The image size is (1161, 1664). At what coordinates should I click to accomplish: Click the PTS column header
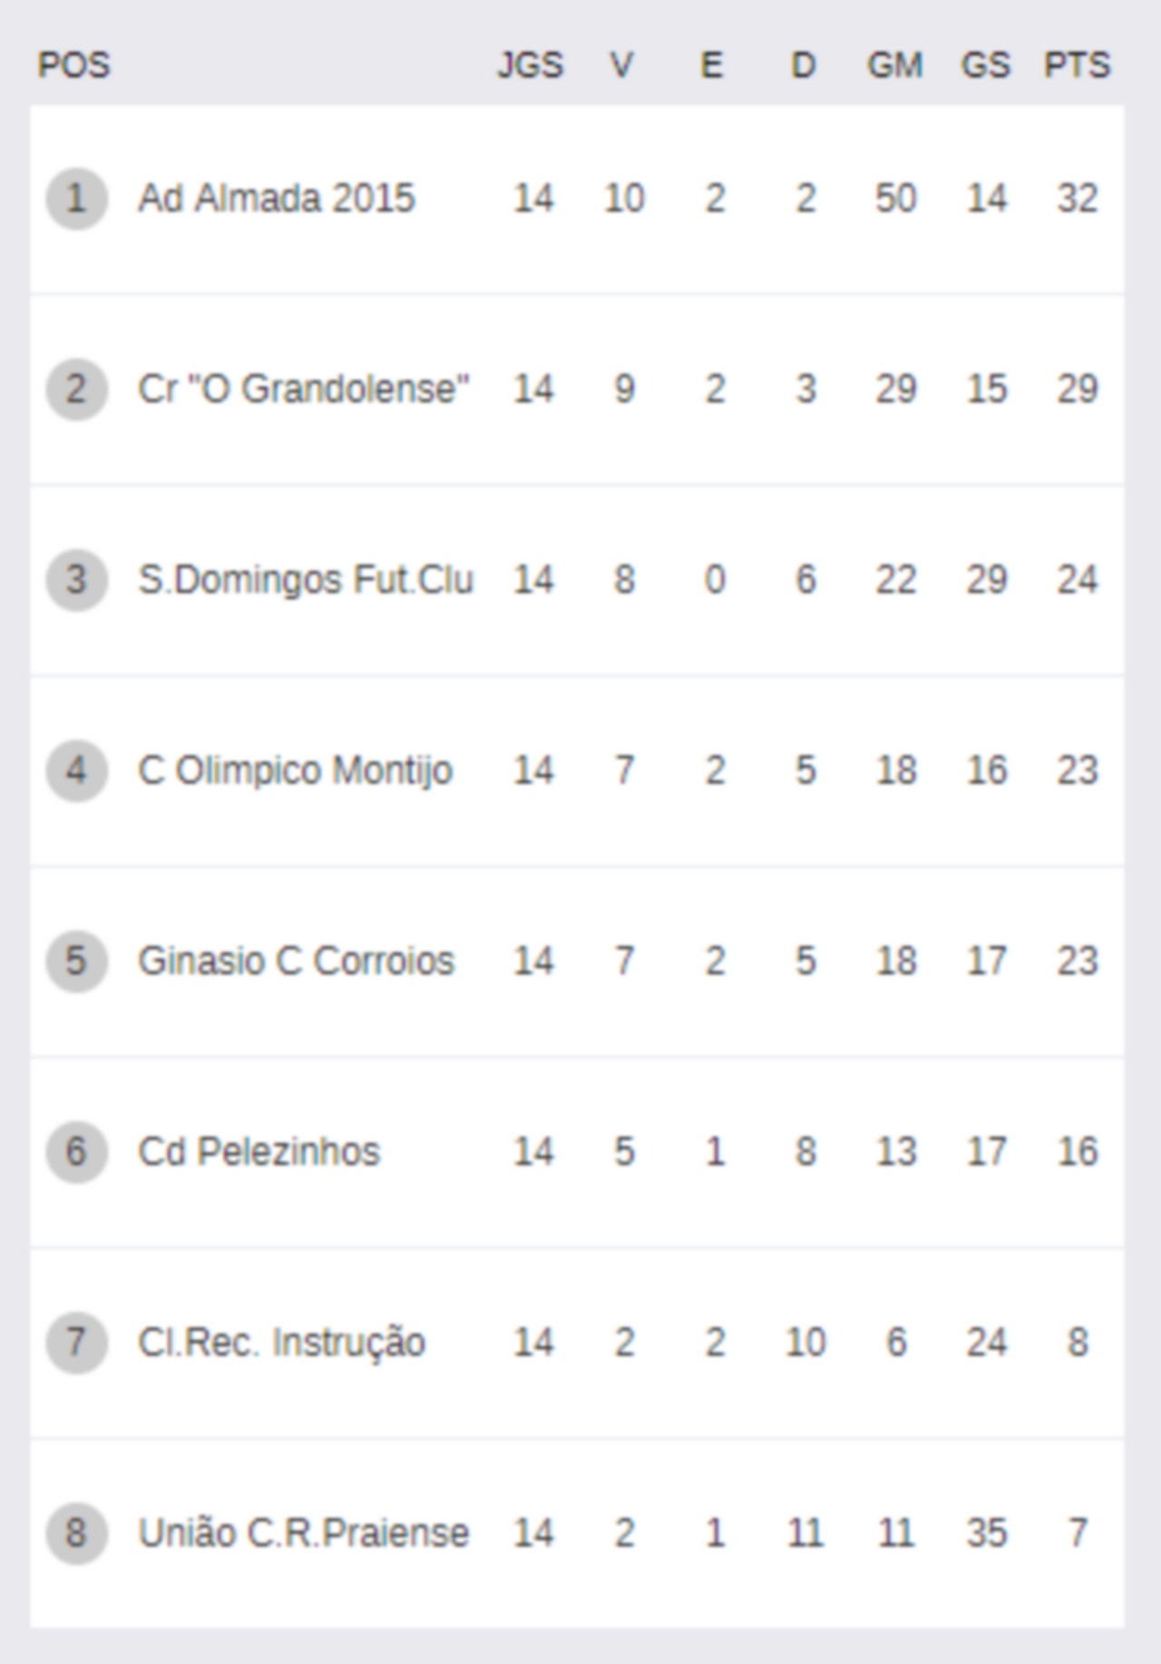[x=1077, y=65]
